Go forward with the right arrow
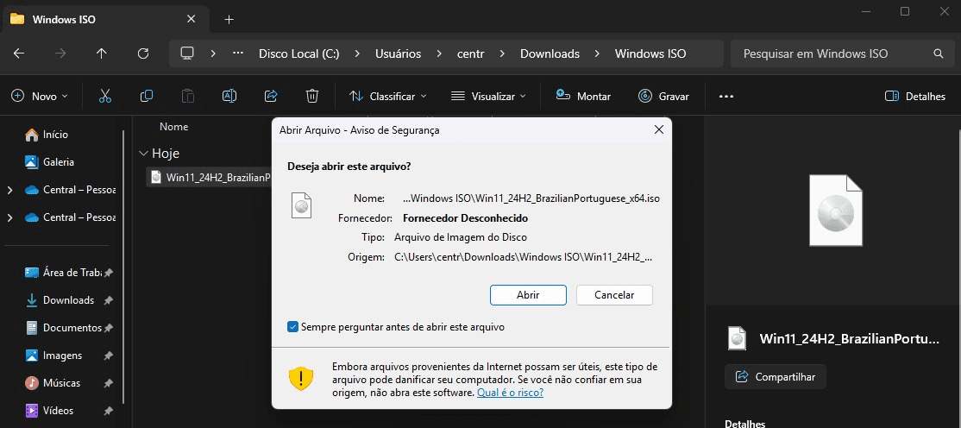 click(x=60, y=54)
